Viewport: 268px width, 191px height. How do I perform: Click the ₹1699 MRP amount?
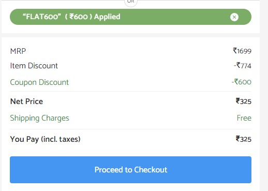tap(242, 51)
